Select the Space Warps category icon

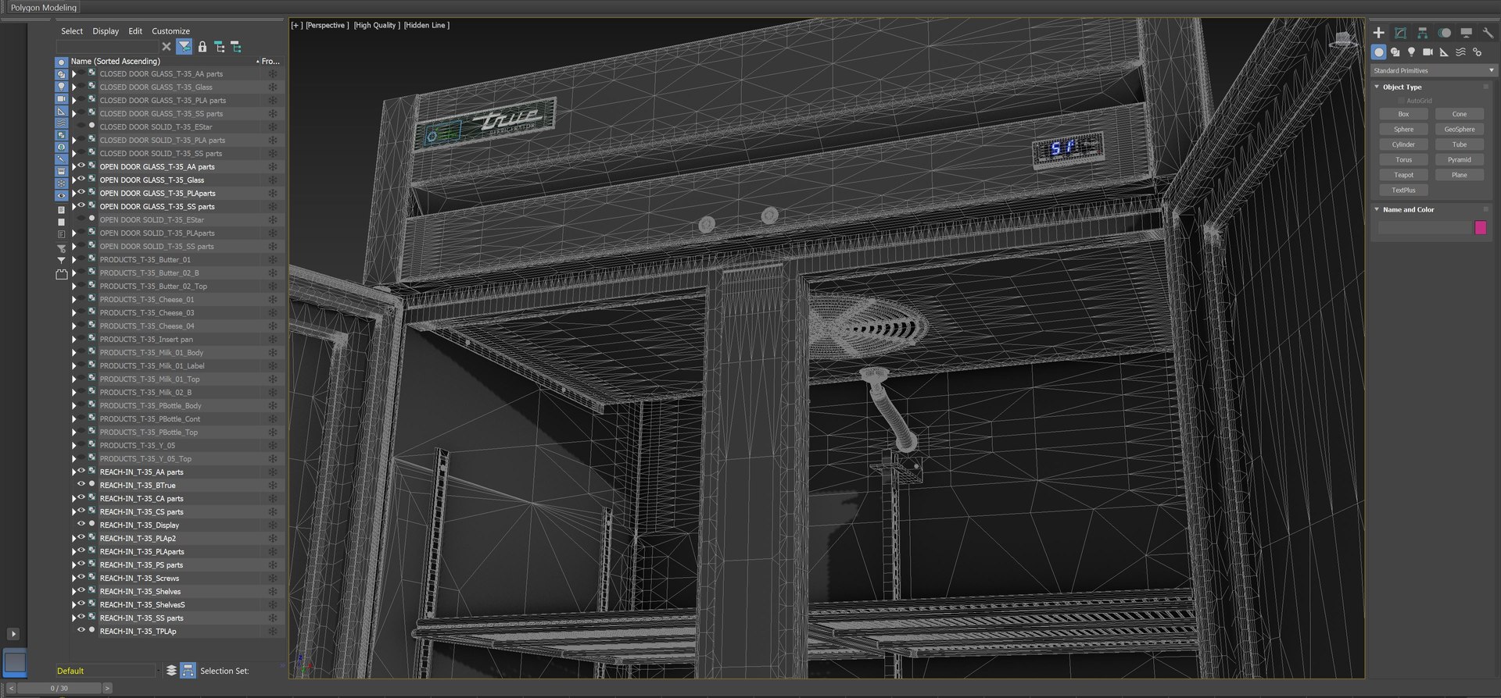pos(1461,52)
